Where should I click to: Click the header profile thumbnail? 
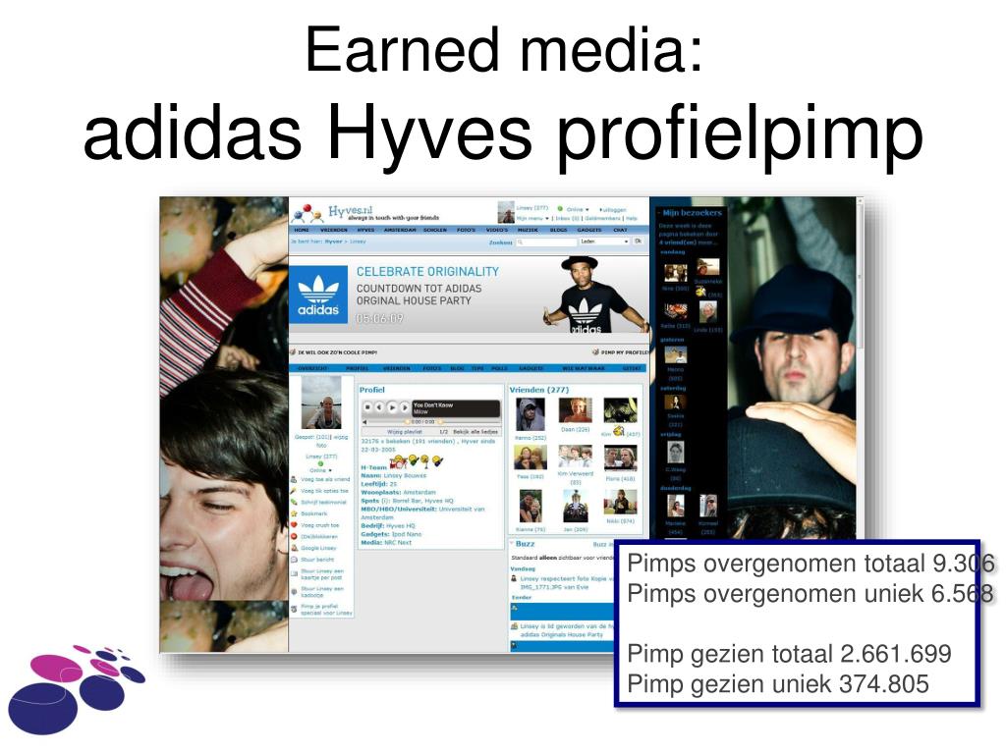point(506,212)
